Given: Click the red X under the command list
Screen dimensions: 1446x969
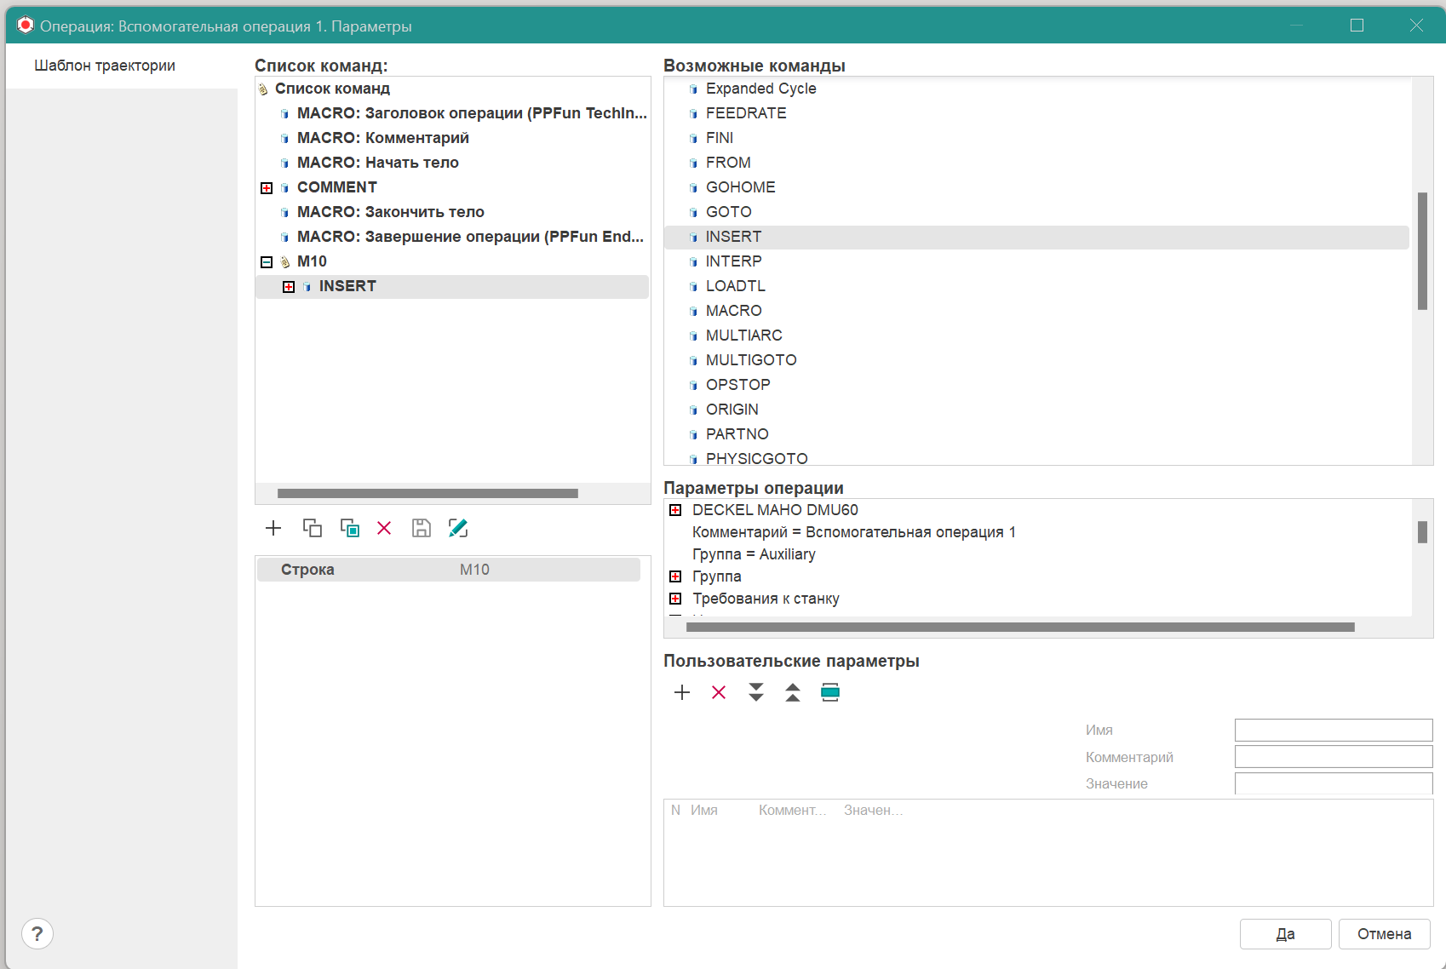Looking at the screenshot, I should click(384, 528).
